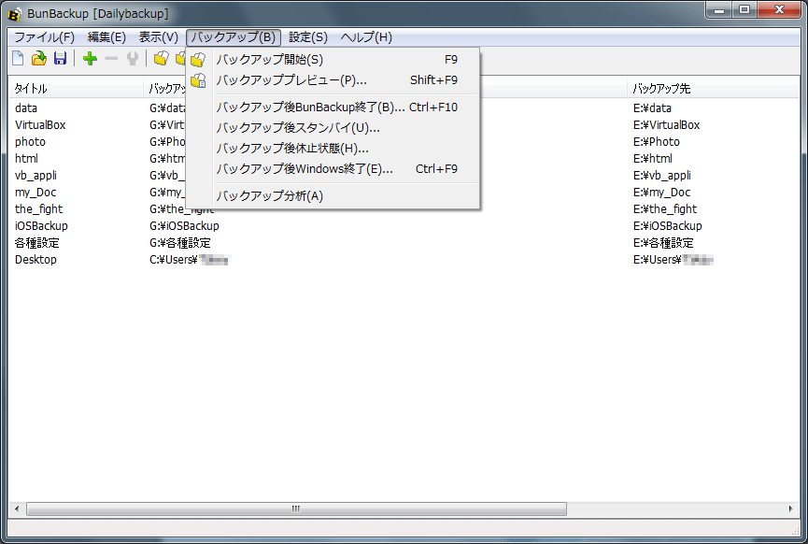Select the my_Doc row title
This screenshot has height=544, width=808.
[35, 193]
